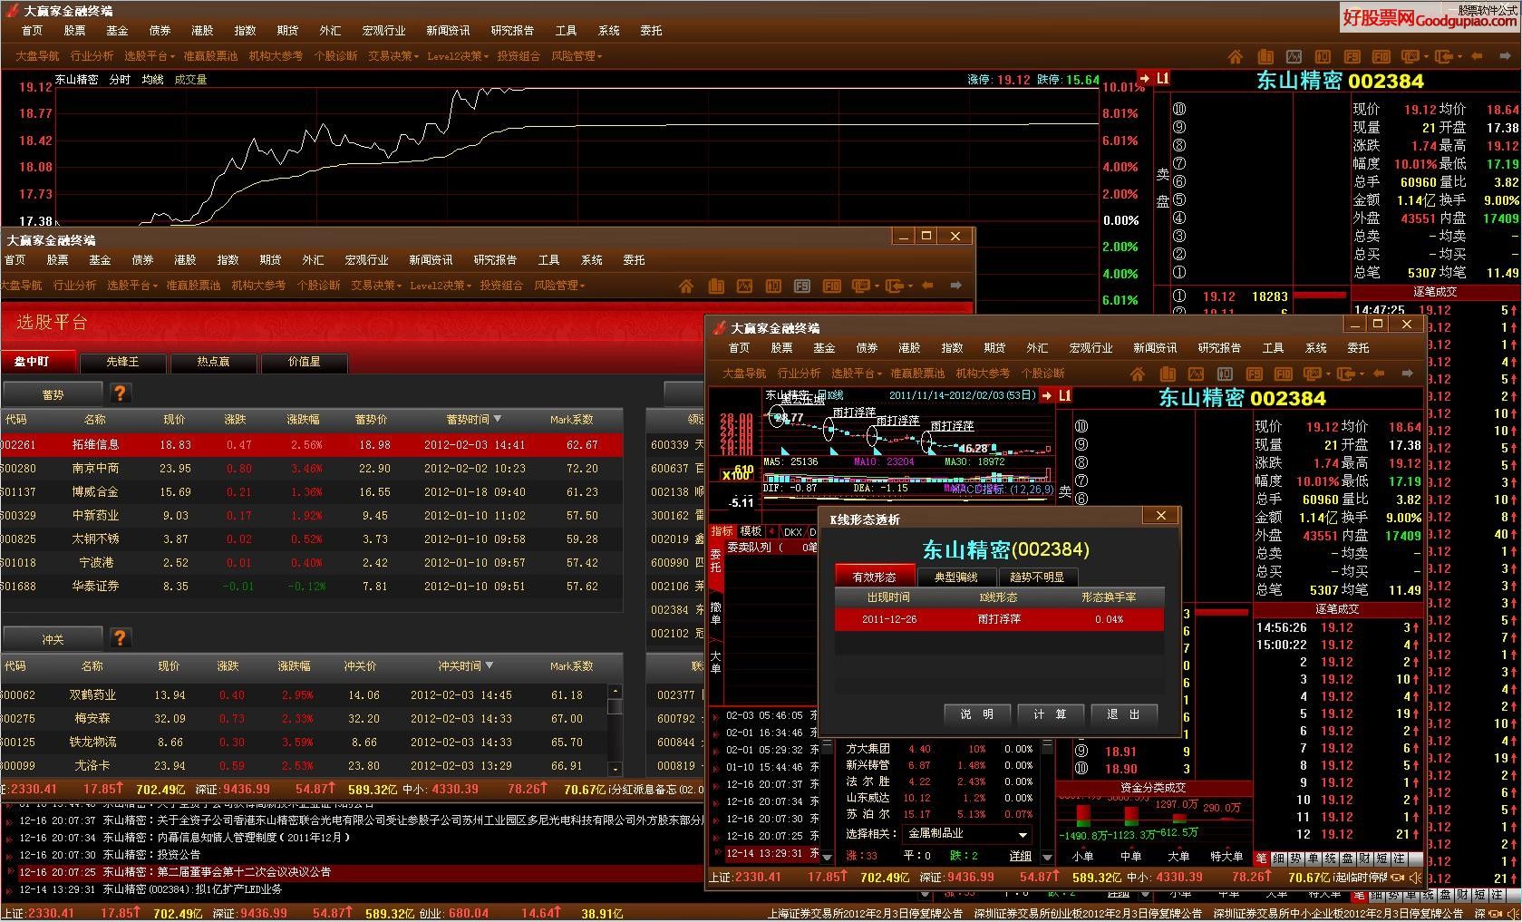This screenshot has width=1522, height=922.
Task: Select 有效形态 tab in K线形态透析 dialog
Action: (875, 577)
